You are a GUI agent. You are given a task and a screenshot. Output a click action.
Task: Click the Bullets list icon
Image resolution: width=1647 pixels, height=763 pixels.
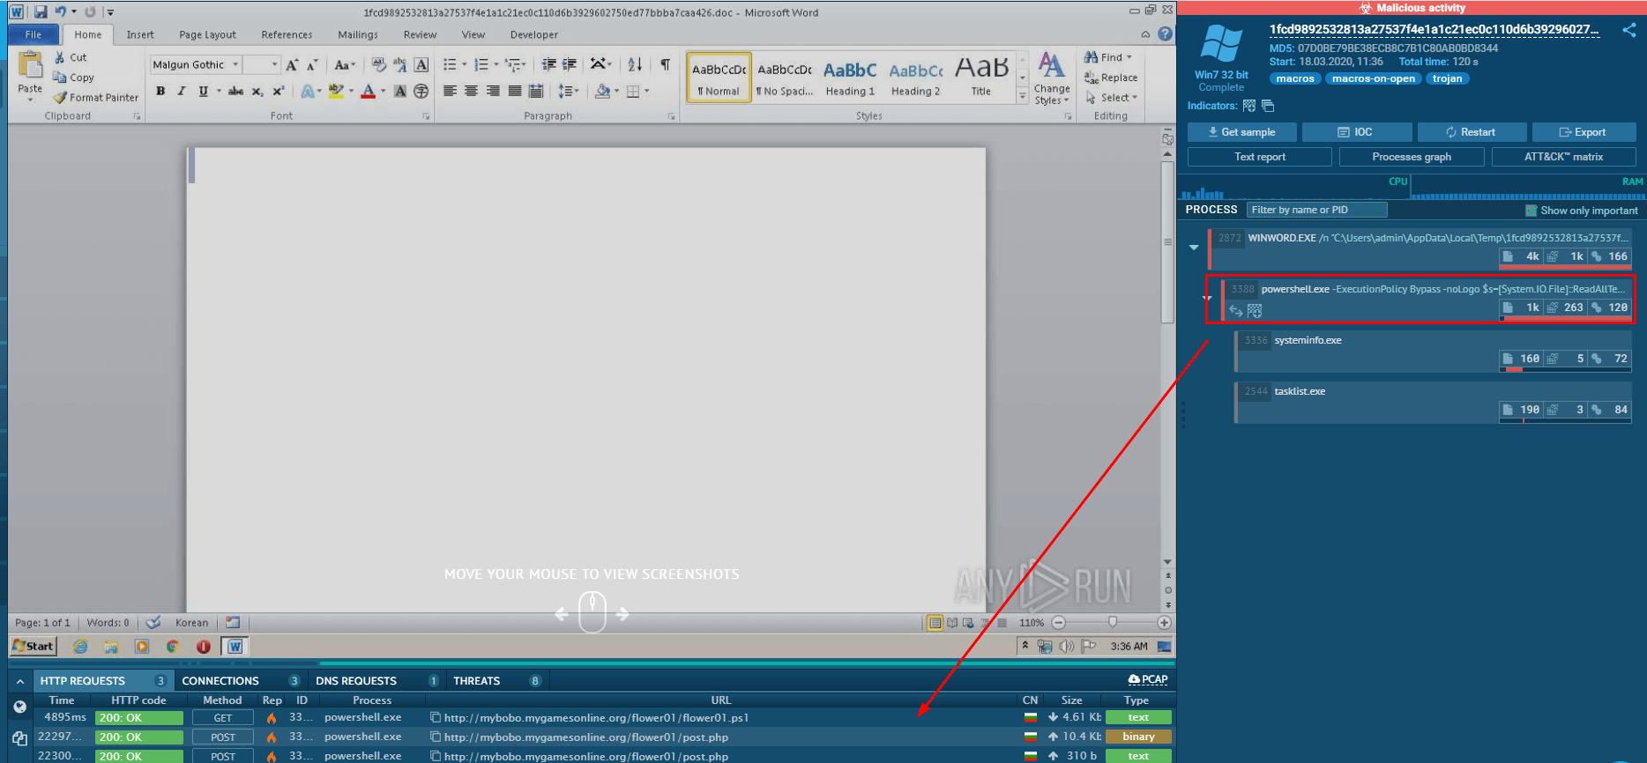click(x=450, y=65)
